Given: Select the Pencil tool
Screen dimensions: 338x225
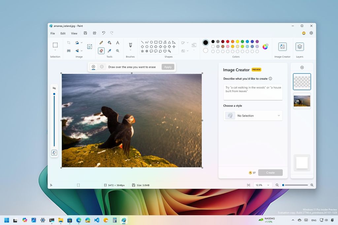Looking at the screenshot, I should pyautogui.click(x=101, y=42).
